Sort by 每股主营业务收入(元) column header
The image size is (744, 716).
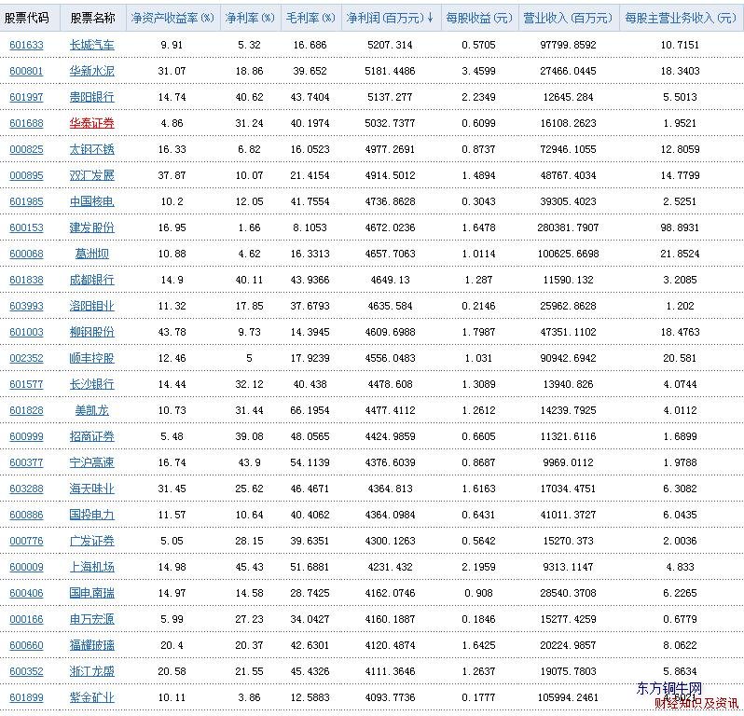click(681, 18)
